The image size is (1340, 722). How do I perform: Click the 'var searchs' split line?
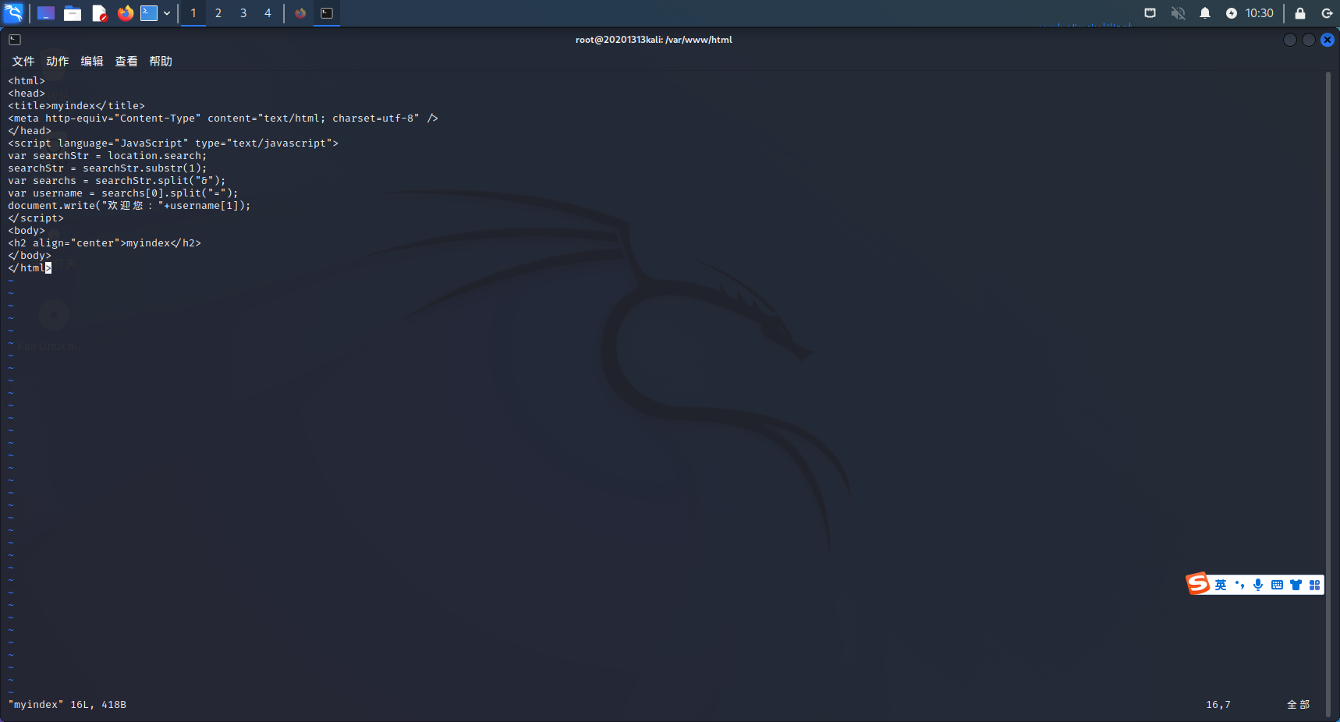tap(117, 181)
